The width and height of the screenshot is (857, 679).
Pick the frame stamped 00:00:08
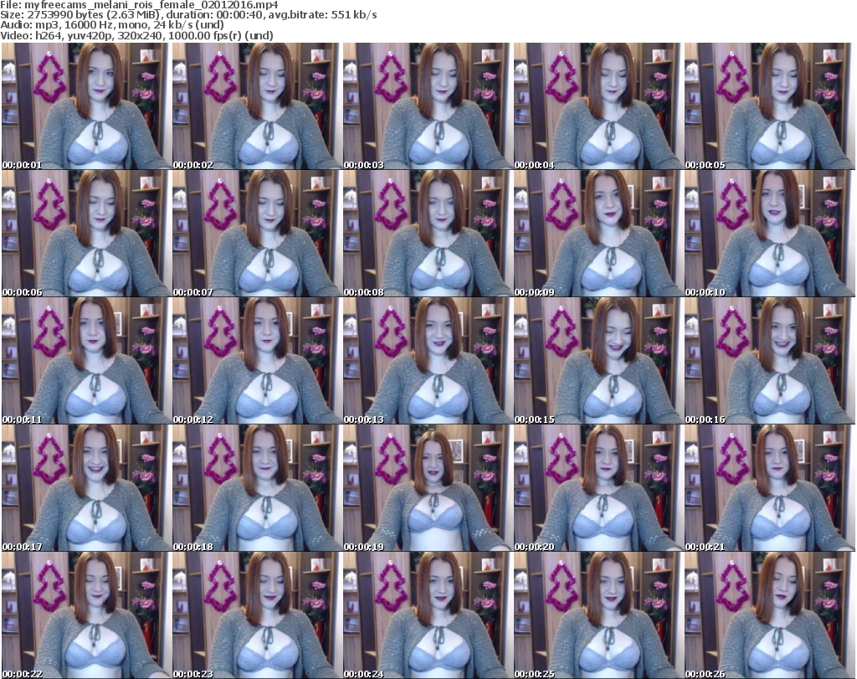click(x=428, y=234)
